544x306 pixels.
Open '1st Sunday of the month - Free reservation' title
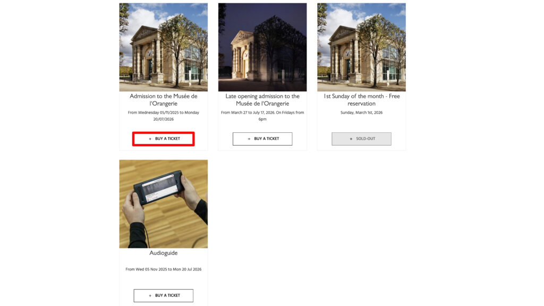[x=361, y=100]
